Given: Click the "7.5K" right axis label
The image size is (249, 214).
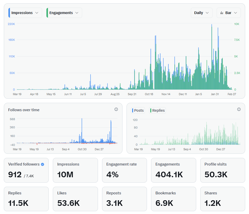Looking at the screenshot, I should 237,40.
